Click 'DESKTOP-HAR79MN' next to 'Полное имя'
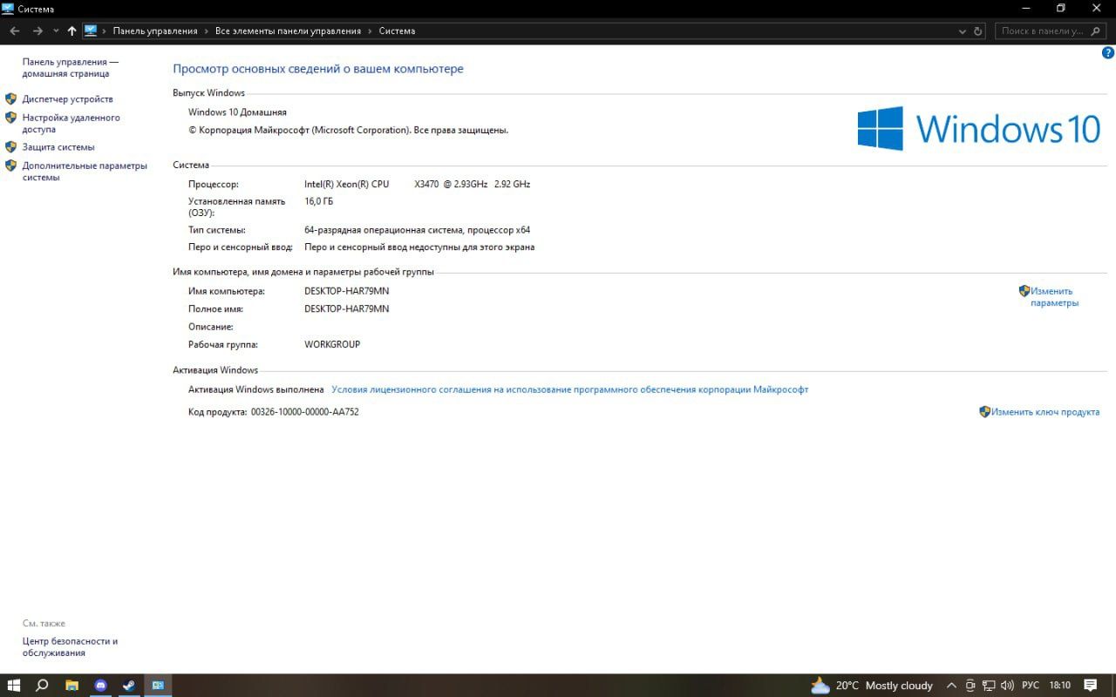Image resolution: width=1116 pixels, height=697 pixels. pos(347,309)
